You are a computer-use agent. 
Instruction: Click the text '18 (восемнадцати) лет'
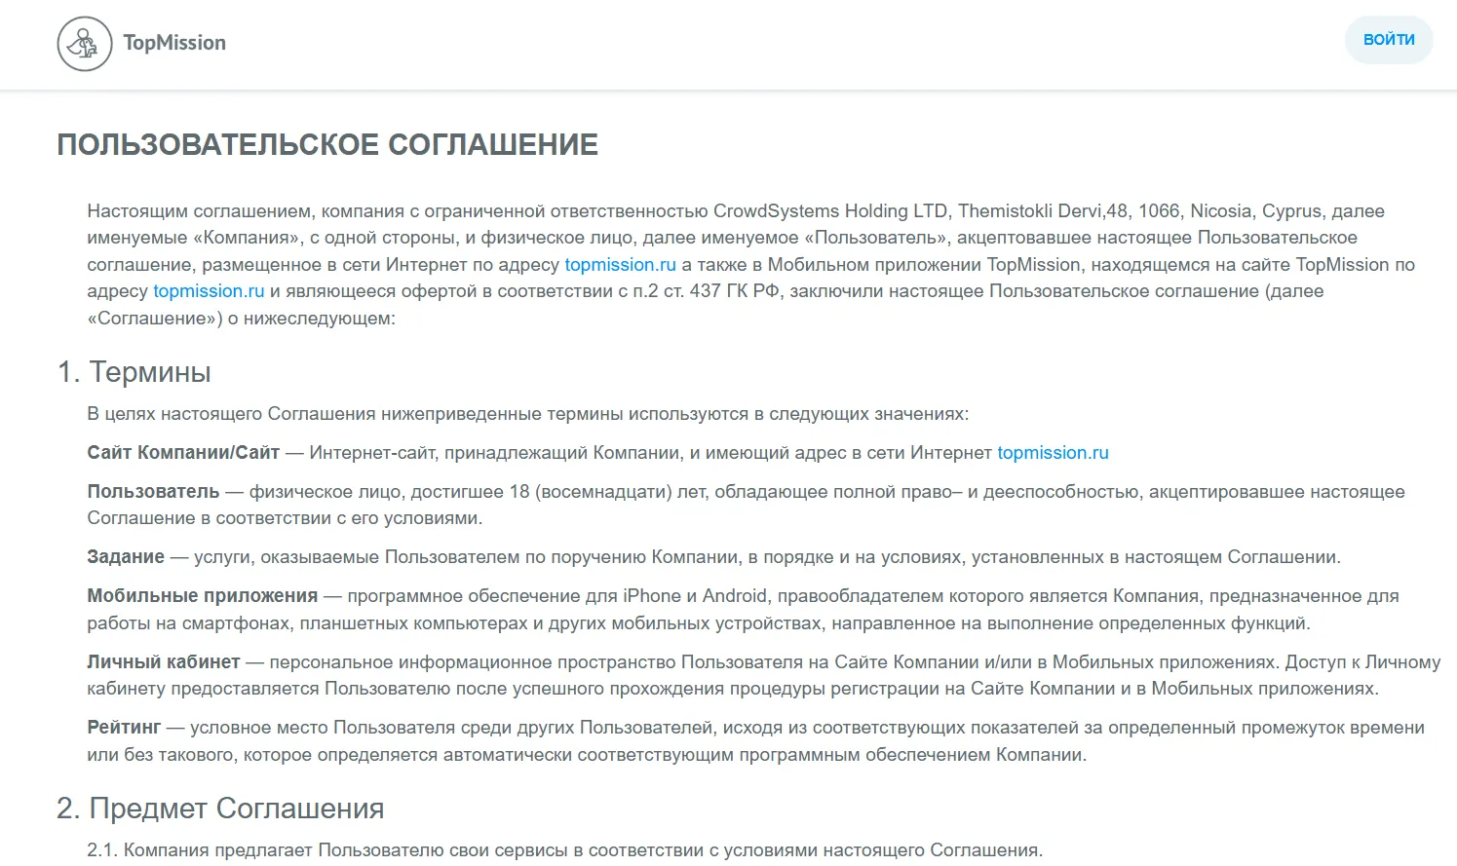(x=609, y=492)
